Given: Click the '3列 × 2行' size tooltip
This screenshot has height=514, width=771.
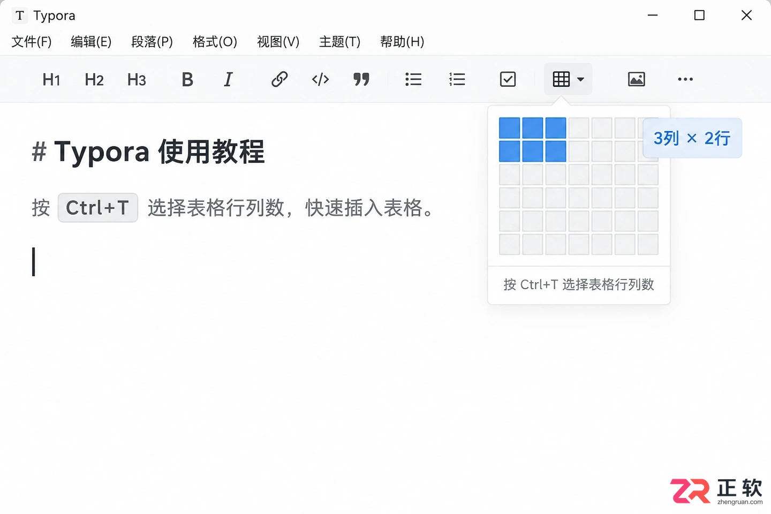Looking at the screenshot, I should coord(692,138).
